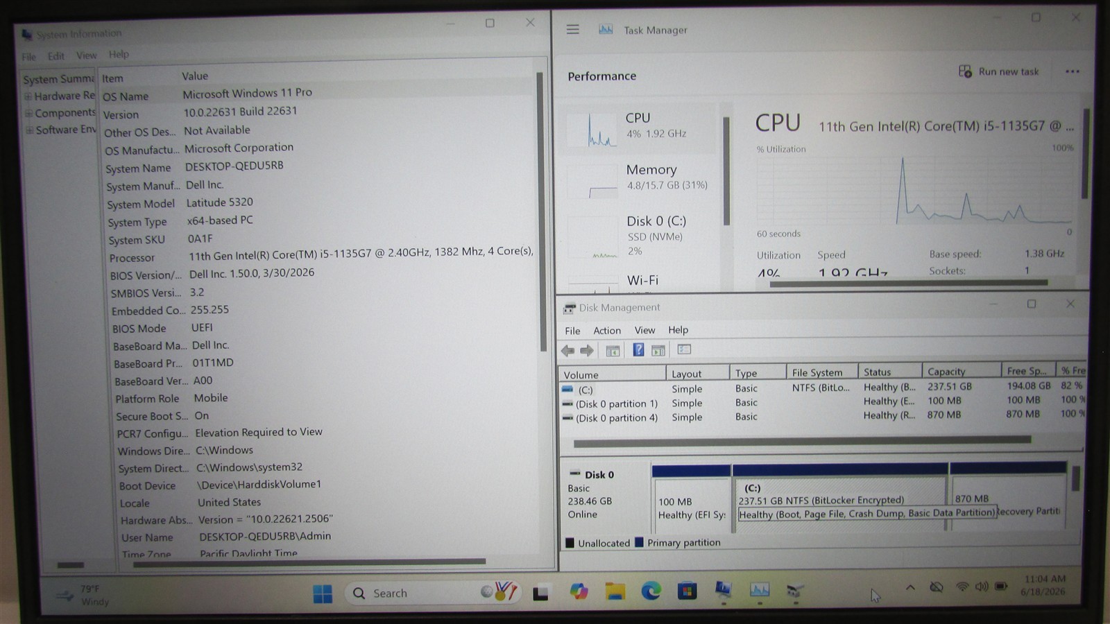The height and width of the screenshot is (624, 1110).
Task: Click Settings view toolbar icon in Disk Management
Action: tap(684, 349)
